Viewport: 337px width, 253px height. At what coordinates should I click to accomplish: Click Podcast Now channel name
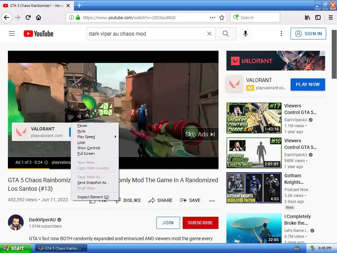coord(296,189)
